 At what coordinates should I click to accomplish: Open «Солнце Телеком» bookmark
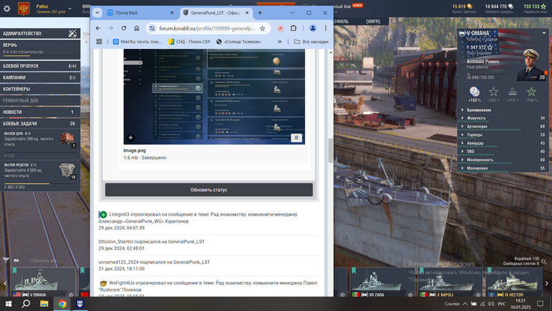(239, 41)
